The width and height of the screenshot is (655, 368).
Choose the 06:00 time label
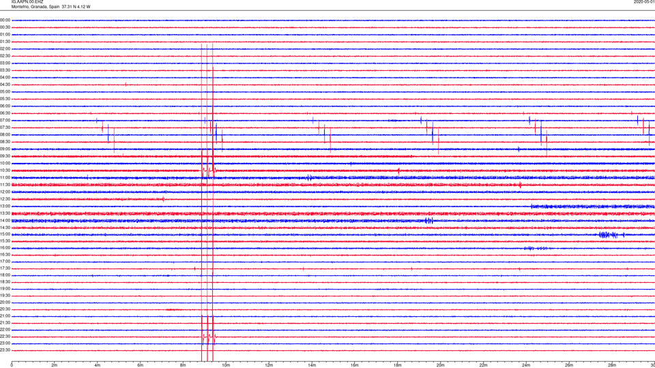[x=5, y=106]
